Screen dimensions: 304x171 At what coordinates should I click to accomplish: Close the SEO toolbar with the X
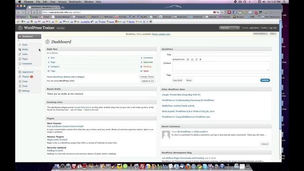point(151,21)
